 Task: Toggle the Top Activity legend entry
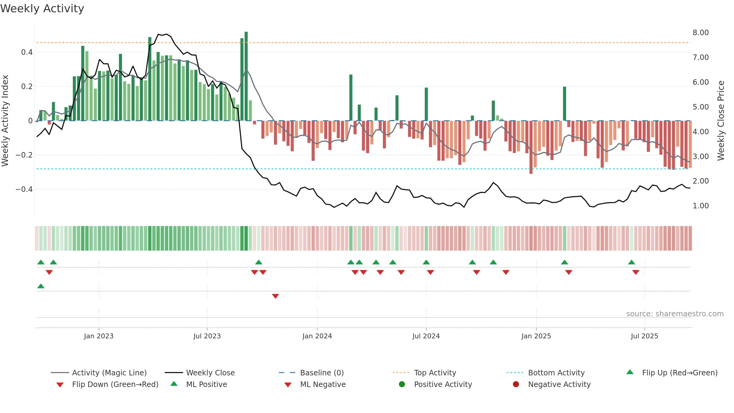pyautogui.click(x=424, y=373)
